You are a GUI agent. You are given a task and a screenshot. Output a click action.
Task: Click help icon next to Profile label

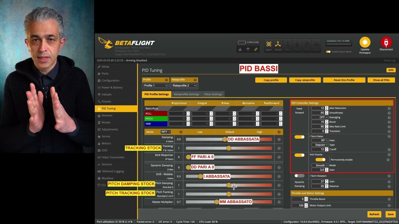tap(167, 80)
